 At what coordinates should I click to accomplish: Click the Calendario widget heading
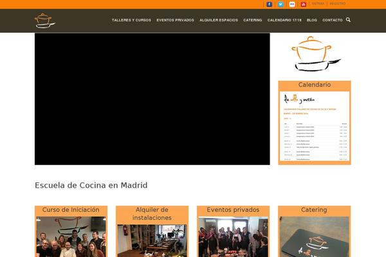click(x=315, y=85)
